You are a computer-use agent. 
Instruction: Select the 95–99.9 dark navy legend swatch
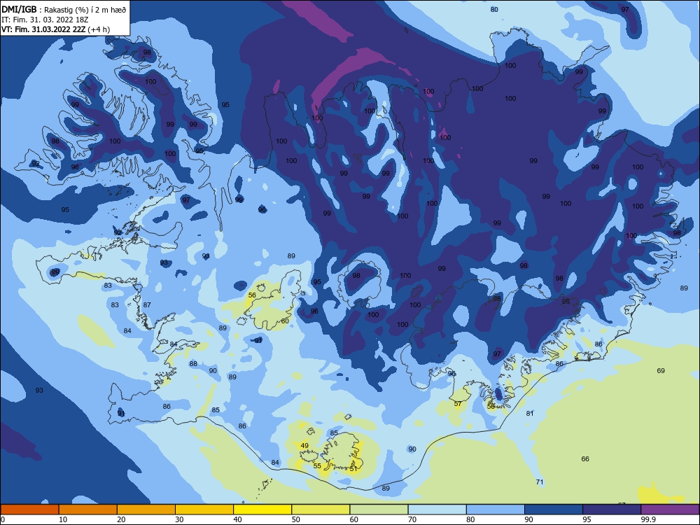612,510
